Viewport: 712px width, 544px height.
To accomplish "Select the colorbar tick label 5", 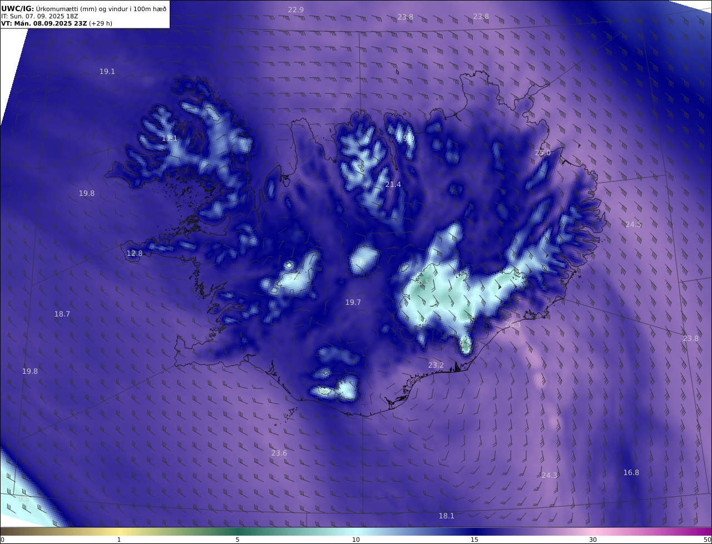I will click(x=238, y=540).
